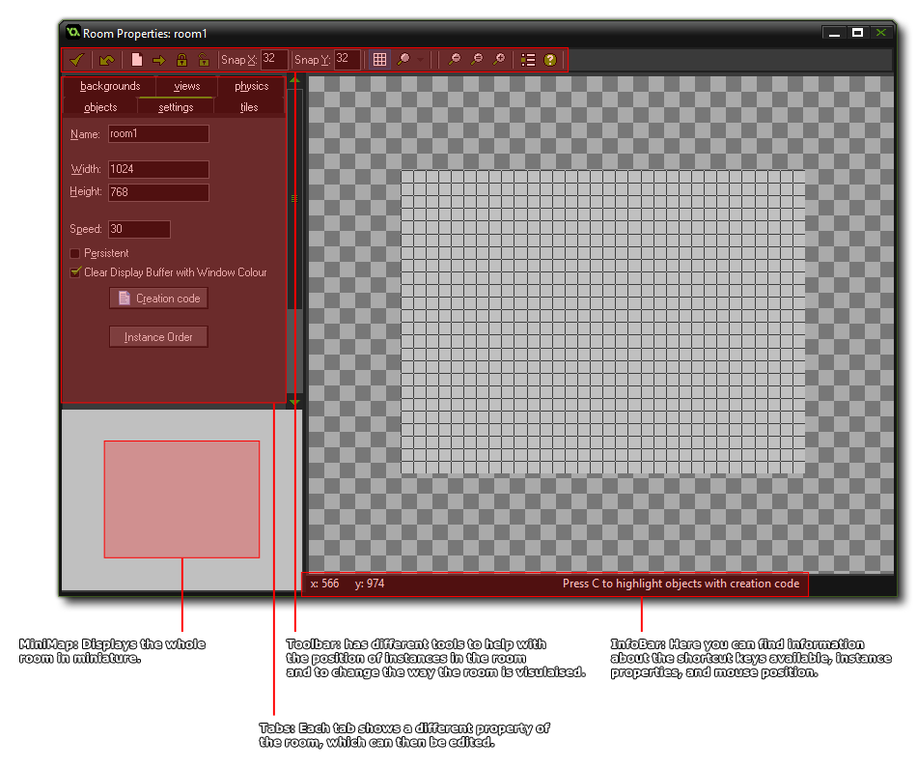Open the instance list icon in toolbar

coord(528,60)
